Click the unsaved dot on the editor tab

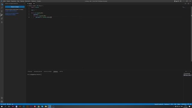pyautogui.click(x=34, y=4)
